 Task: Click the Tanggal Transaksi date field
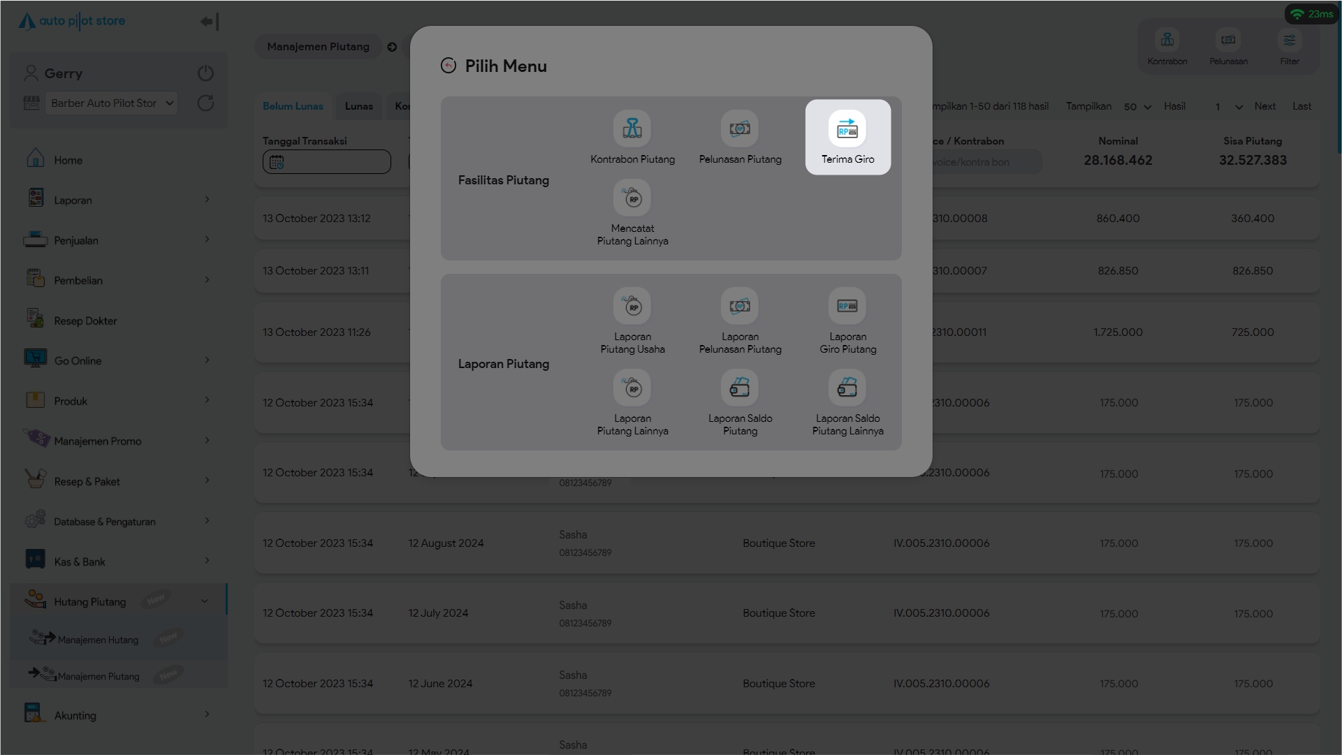tap(326, 162)
